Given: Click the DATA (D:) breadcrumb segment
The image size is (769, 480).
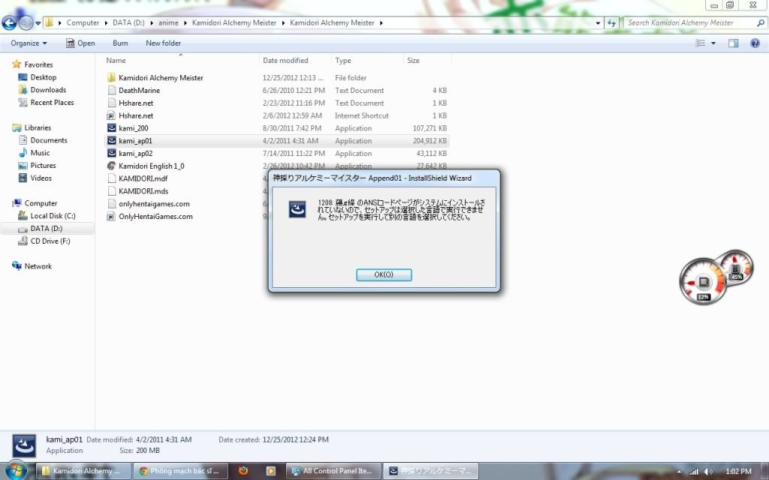Looking at the screenshot, I should pyautogui.click(x=128, y=23).
